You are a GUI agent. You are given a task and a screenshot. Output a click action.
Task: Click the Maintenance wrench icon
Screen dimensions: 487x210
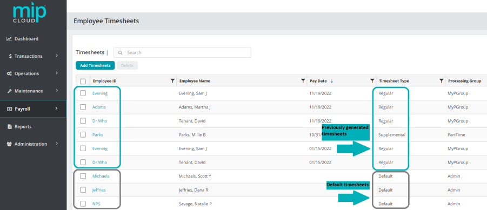(9, 91)
